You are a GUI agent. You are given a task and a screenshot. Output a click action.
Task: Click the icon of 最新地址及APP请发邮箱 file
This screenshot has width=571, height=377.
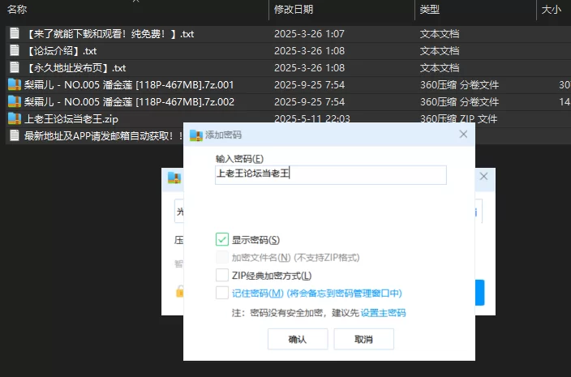pos(14,136)
